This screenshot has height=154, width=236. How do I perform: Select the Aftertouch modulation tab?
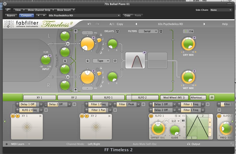coord(198,97)
